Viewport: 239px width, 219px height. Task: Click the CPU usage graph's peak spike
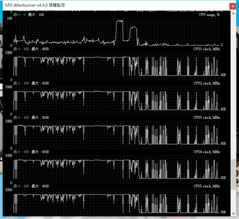click(x=119, y=21)
